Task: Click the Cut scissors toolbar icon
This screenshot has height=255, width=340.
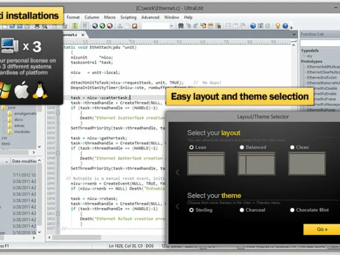Action: point(120,26)
